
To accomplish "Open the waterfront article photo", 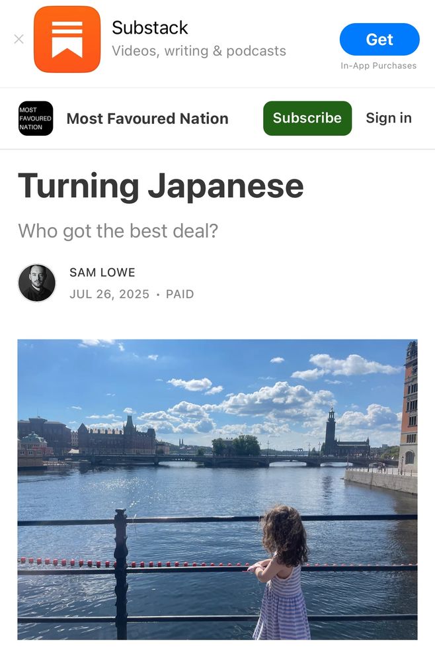I will click(x=217, y=490).
